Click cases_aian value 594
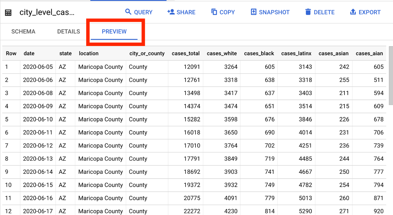 coord(379,93)
